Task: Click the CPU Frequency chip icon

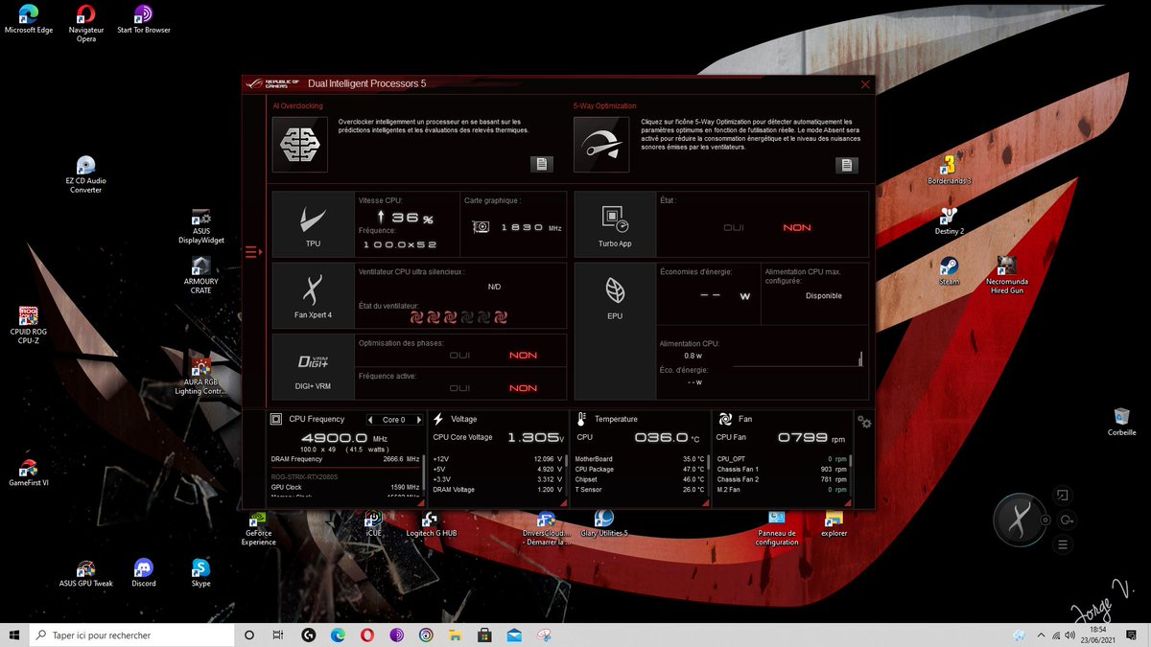Action: pos(276,419)
